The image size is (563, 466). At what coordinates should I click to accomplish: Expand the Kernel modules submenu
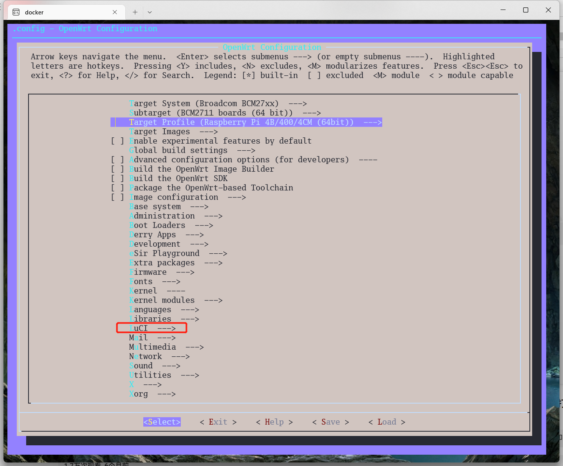175,300
